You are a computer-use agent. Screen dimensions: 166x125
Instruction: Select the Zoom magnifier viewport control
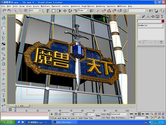tap(152, 114)
